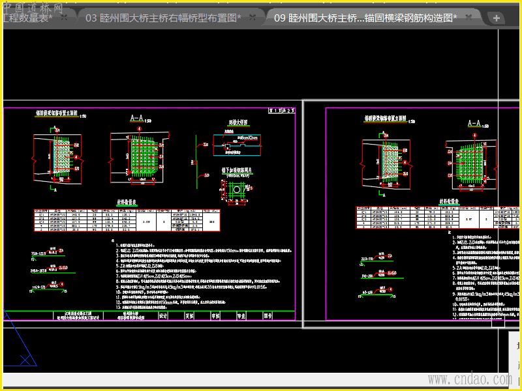Close the 03 睦州围大桥 tab
Image resolution: width=522 pixels, height=391 pixels.
pos(253,18)
